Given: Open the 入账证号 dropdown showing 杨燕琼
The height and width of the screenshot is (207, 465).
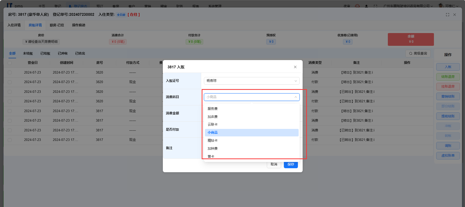Looking at the screenshot, I should click(x=252, y=81).
